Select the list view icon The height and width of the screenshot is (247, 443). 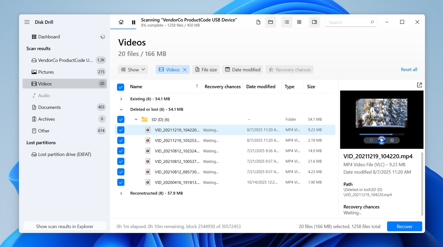[287, 22]
